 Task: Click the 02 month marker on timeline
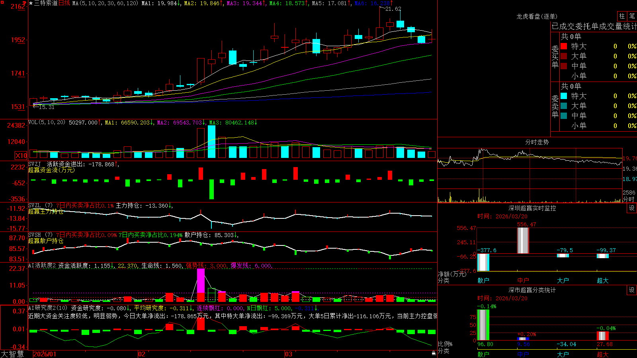(x=141, y=354)
